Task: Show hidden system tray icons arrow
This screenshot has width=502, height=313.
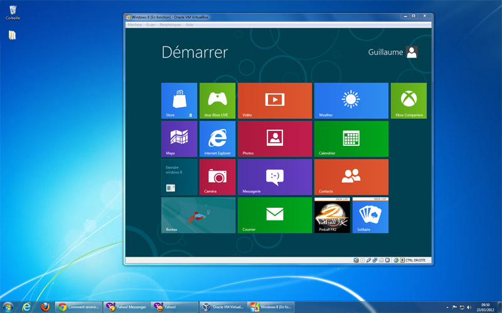Action: coord(447,307)
